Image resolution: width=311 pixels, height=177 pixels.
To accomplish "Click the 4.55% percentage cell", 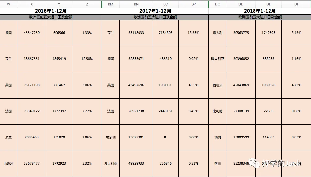I will pos(194,86).
